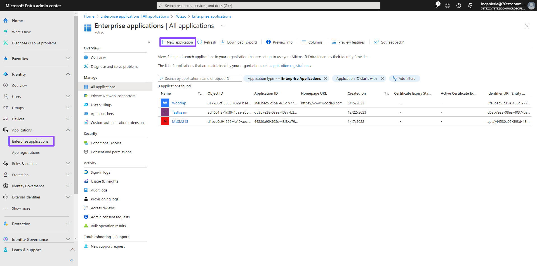Image resolution: width=537 pixels, height=266 pixels.
Task: Click the Sign-in logs icon
Action: pyautogui.click(x=86, y=172)
